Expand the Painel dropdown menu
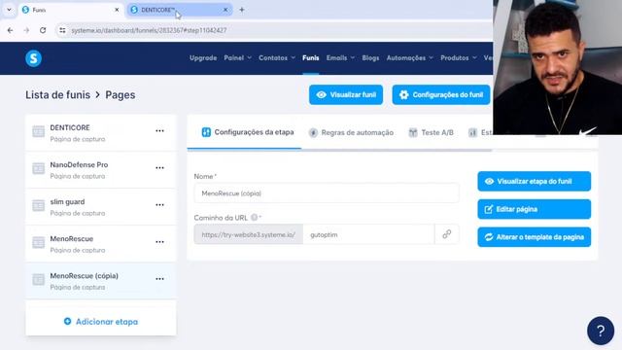Image resolution: width=622 pixels, height=350 pixels. coord(237,58)
